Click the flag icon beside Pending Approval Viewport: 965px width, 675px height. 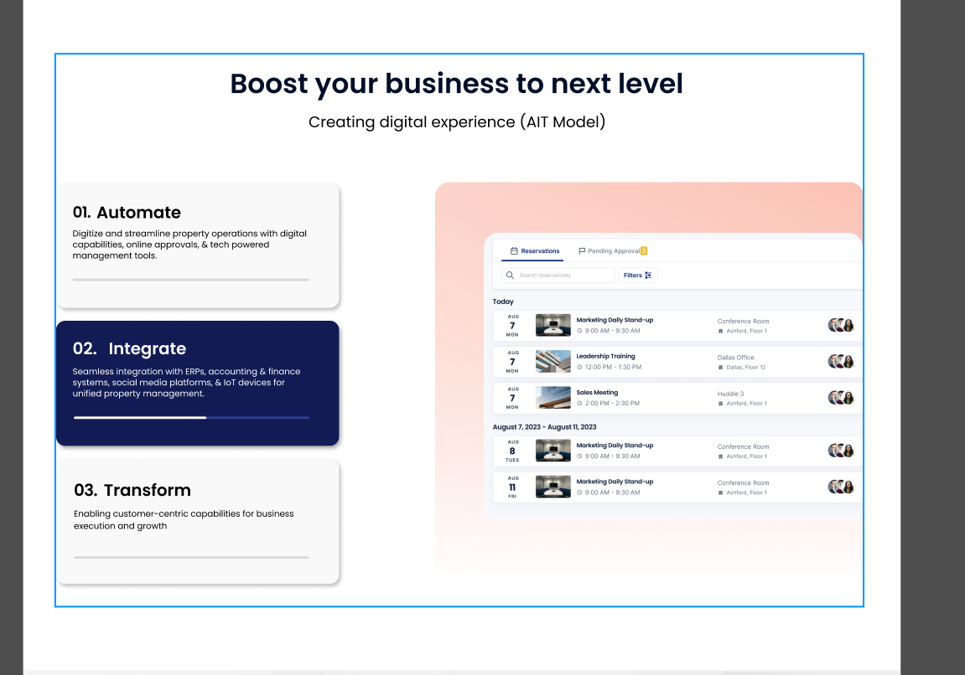pyautogui.click(x=582, y=251)
